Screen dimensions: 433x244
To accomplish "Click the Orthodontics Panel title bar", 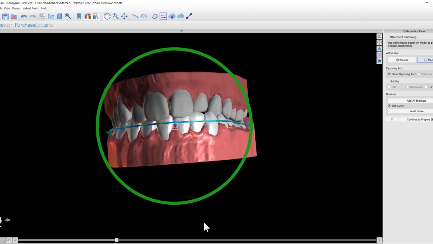I will 408,31.
